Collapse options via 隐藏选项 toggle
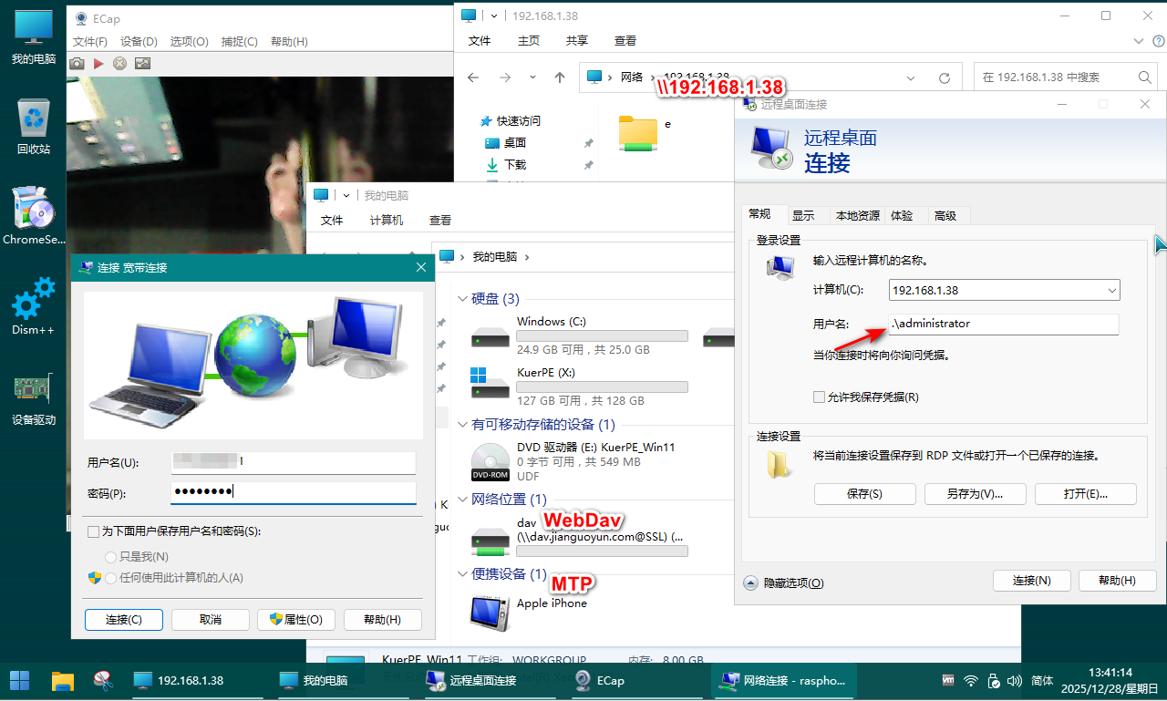Viewport: 1167px width, 701px height. (x=751, y=582)
